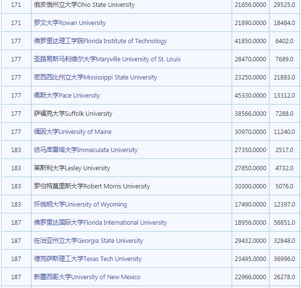Image resolution: width=301 pixels, height=288 pixels.
Task: Open Florida Institute of Technology link
Action: 100,41
